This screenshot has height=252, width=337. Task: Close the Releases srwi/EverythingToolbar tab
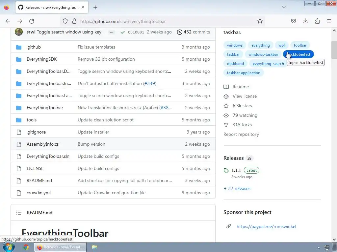click(x=83, y=8)
